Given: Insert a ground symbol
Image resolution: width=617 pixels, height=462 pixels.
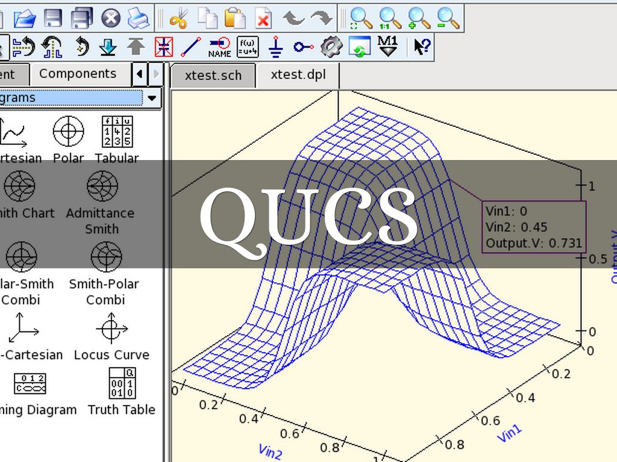Looking at the screenshot, I should point(276,46).
